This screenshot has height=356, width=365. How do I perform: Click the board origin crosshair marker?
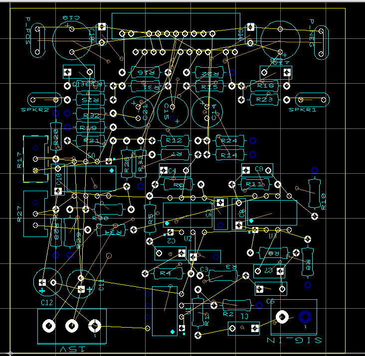(10, 354)
